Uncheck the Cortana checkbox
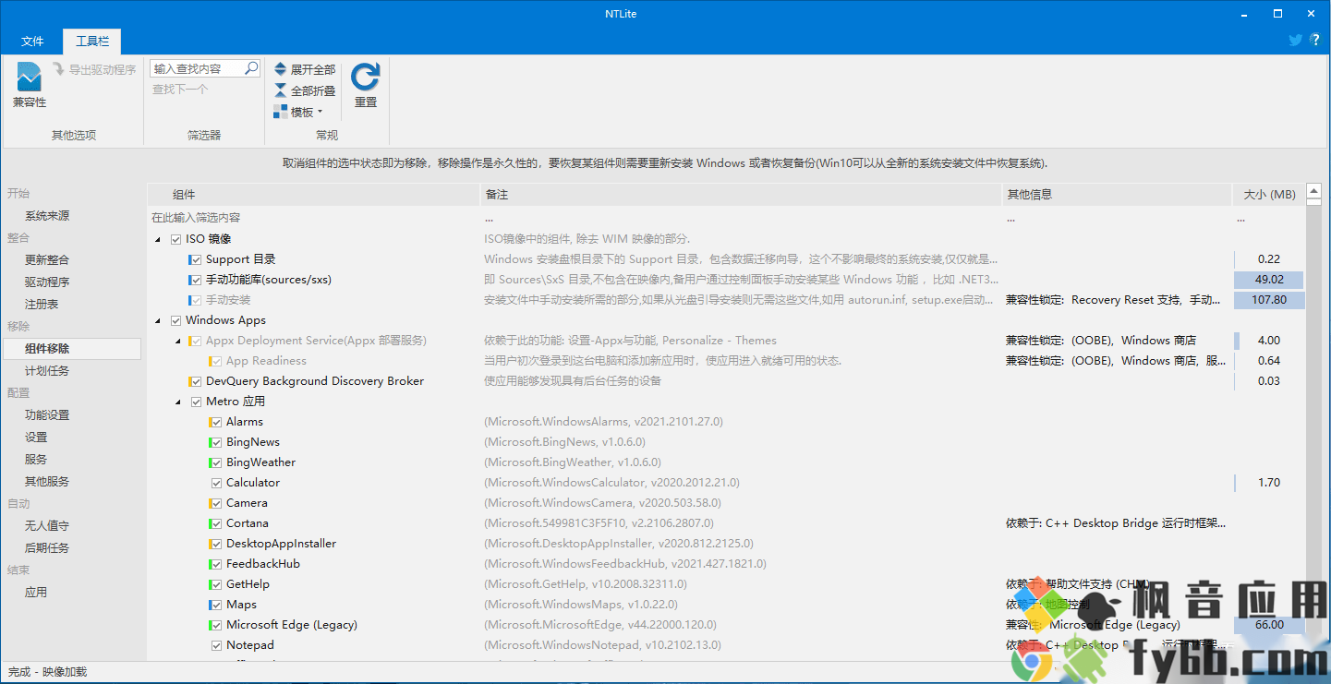1331x684 pixels. click(216, 523)
